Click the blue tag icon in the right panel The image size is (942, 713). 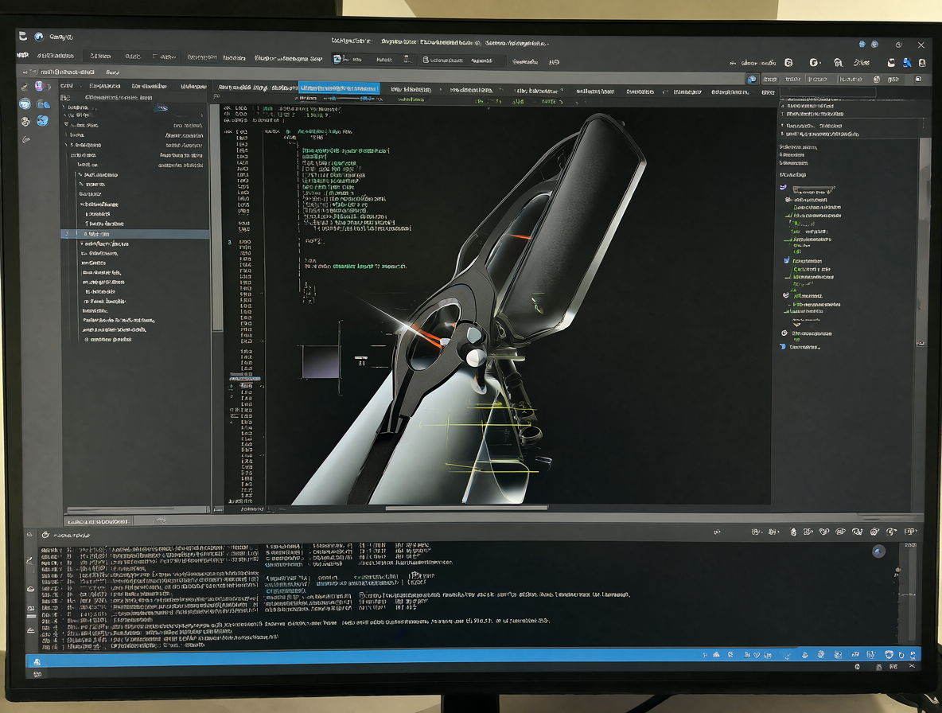pos(782,347)
